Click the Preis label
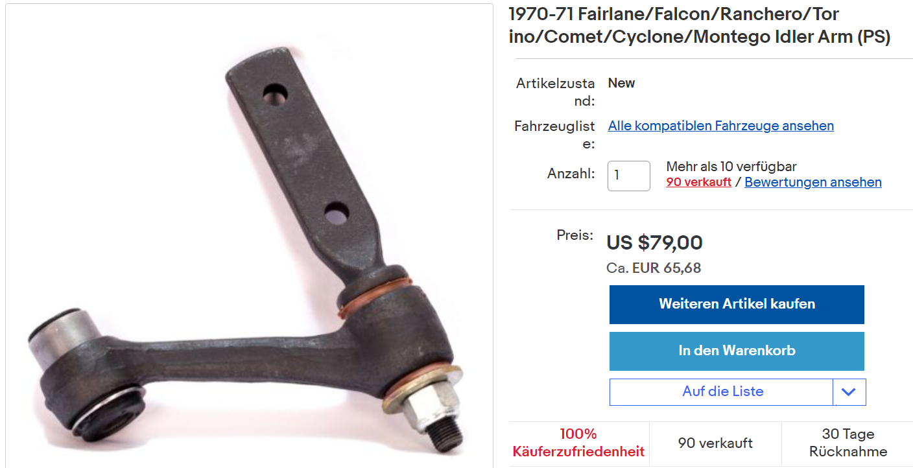 (x=575, y=235)
